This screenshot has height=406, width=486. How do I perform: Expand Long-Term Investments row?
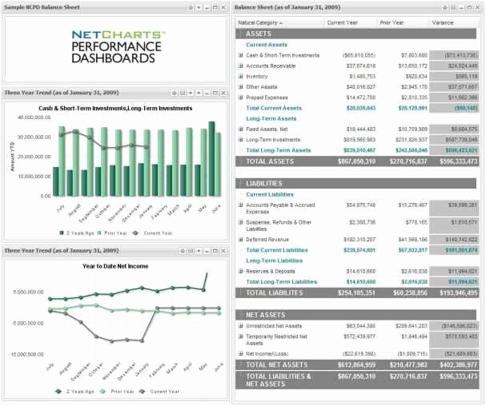tap(240, 140)
